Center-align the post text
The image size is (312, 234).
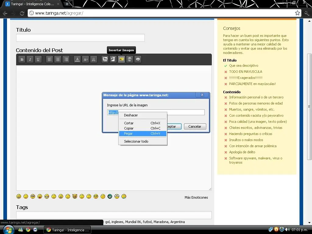pos(58,59)
